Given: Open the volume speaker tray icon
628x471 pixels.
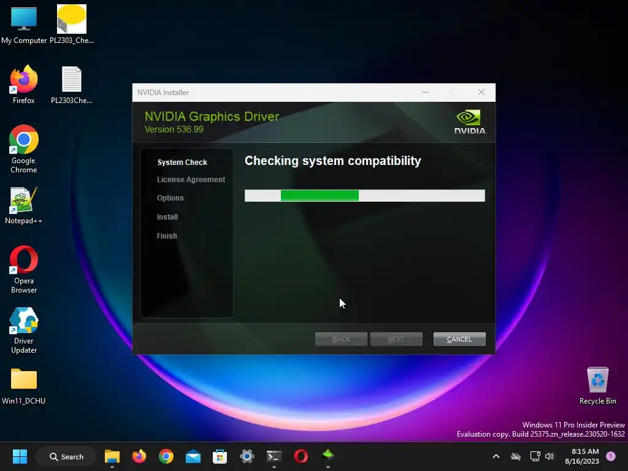Looking at the screenshot, I should 549,456.
